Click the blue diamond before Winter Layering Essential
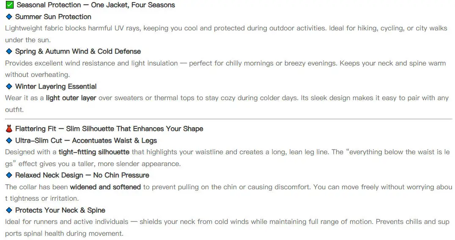Image resolution: width=455 pixels, height=240 pixels. coord(9,87)
